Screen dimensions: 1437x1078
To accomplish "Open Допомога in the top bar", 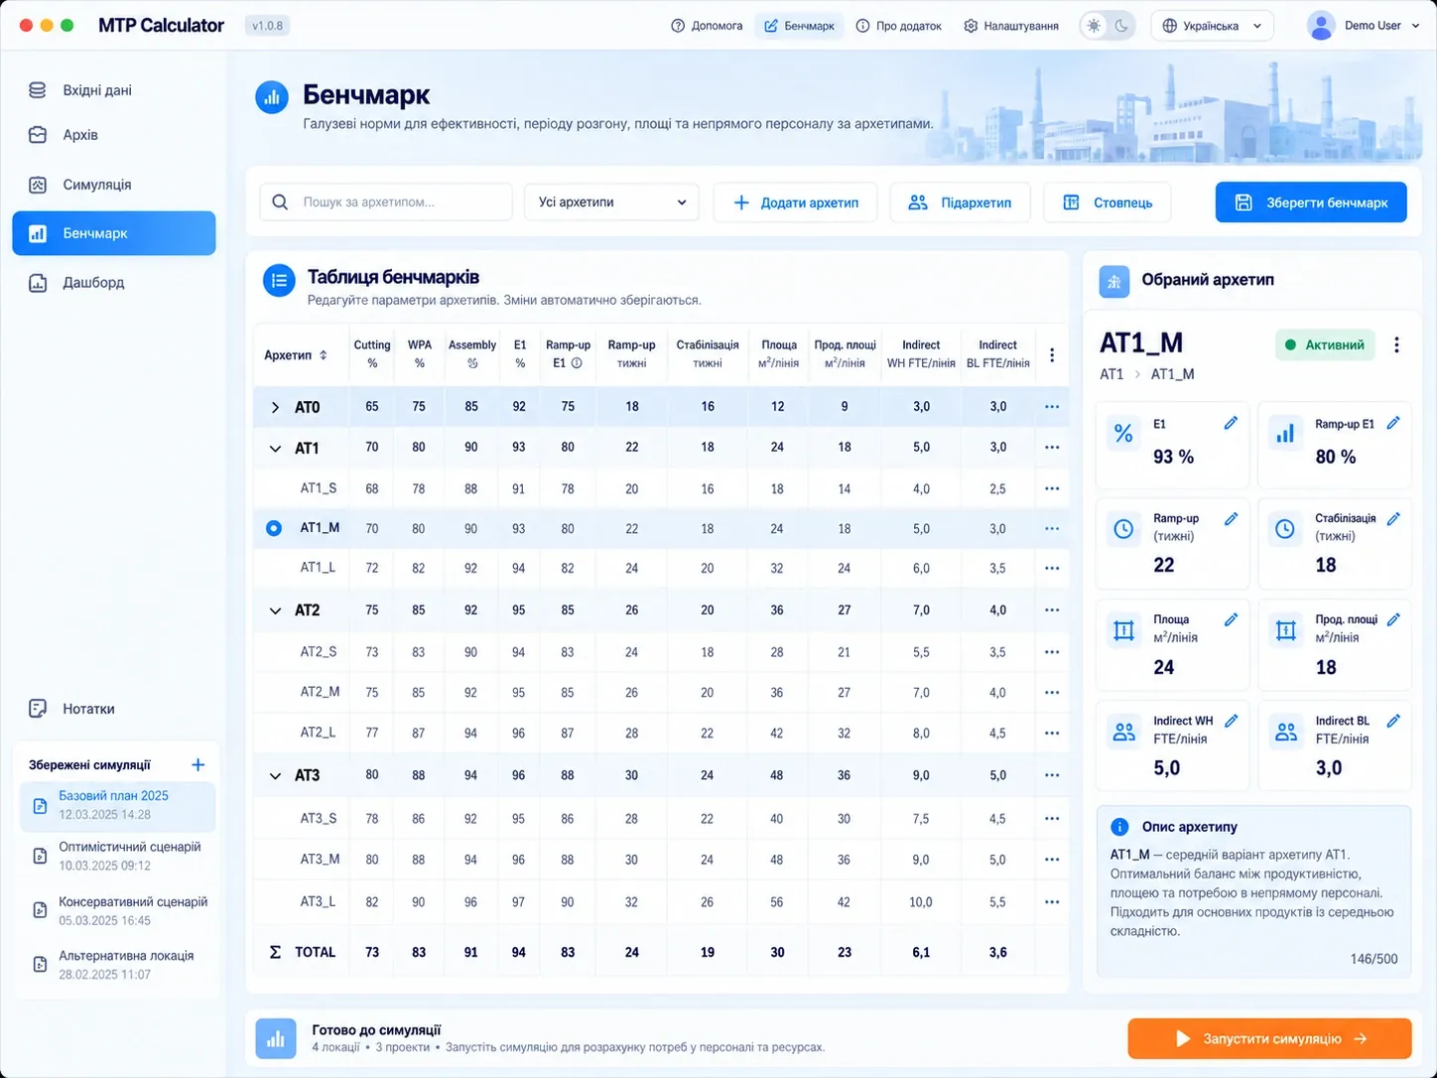I will pos(707,26).
